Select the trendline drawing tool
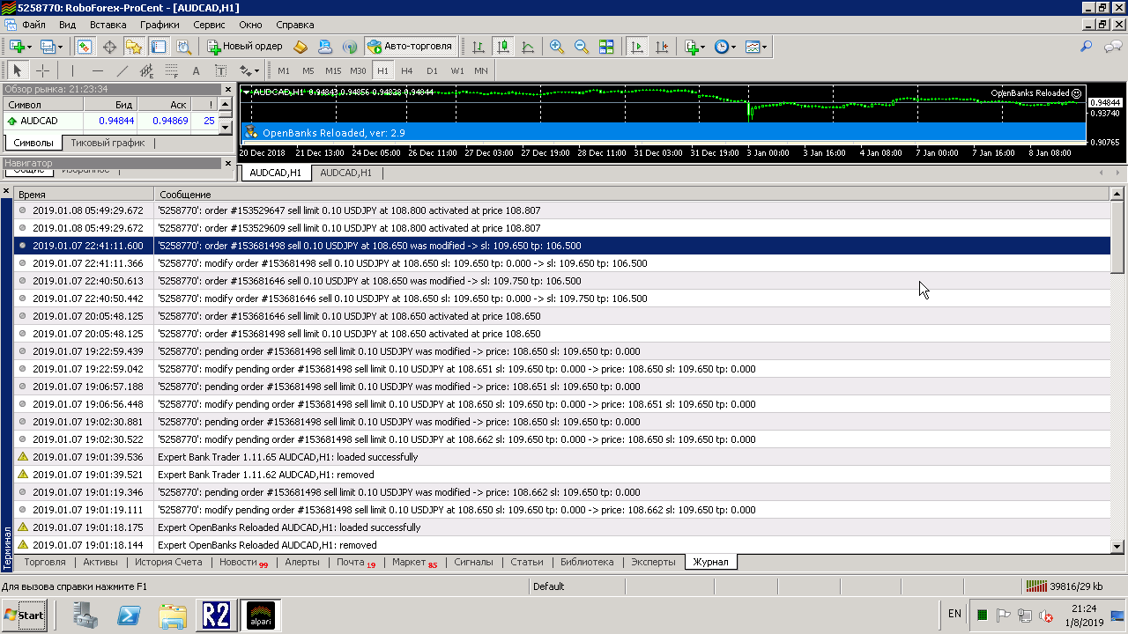Image resolution: width=1128 pixels, height=634 pixels. coord(122,70)
